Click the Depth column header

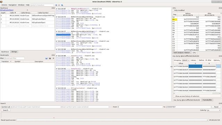pos(3,13)
